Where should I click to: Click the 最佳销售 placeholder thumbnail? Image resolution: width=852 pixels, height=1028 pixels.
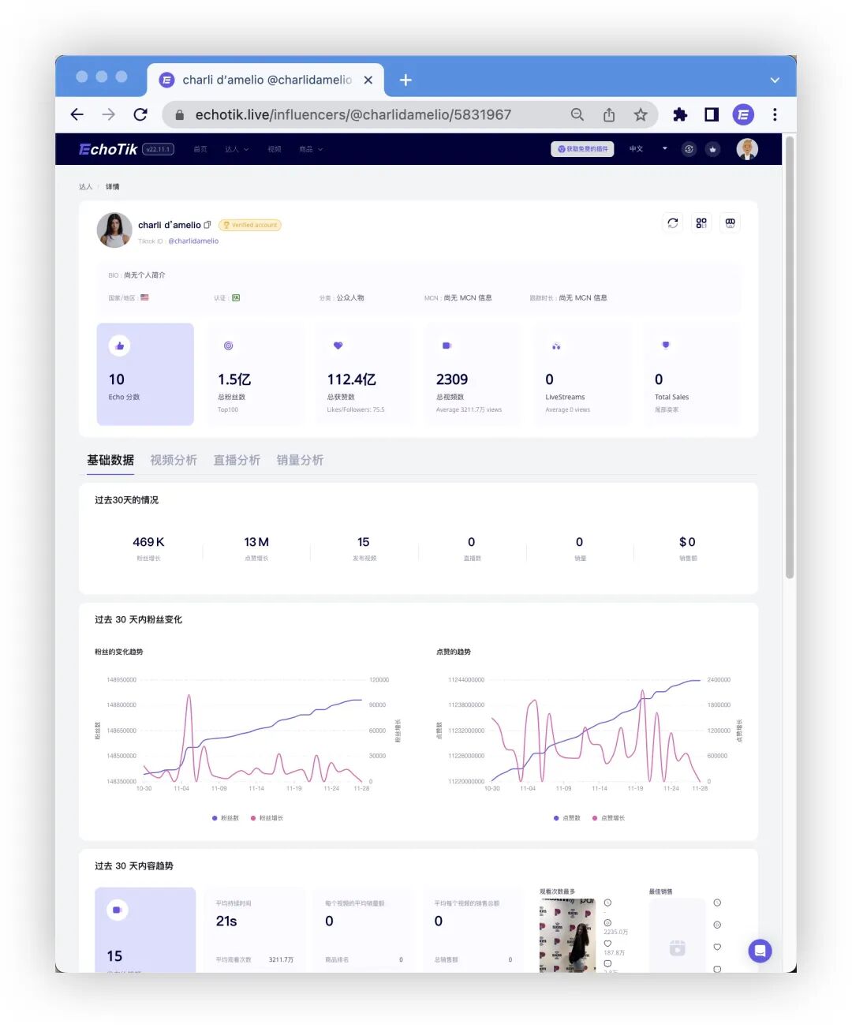pyautogui.click(x=677, y=935)
